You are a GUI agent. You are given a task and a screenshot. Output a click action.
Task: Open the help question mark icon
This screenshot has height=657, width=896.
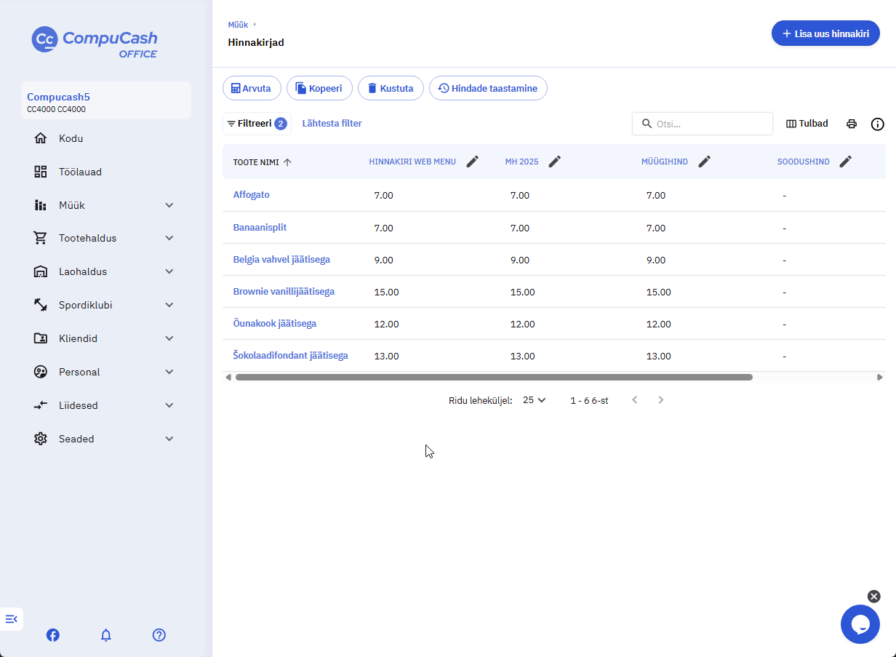[159, 635]
